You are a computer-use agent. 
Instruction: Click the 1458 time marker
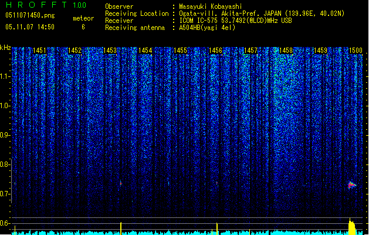point(286,50)
